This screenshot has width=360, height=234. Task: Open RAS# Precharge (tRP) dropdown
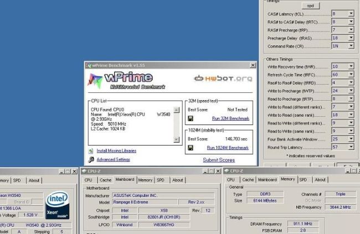point(351,30)
